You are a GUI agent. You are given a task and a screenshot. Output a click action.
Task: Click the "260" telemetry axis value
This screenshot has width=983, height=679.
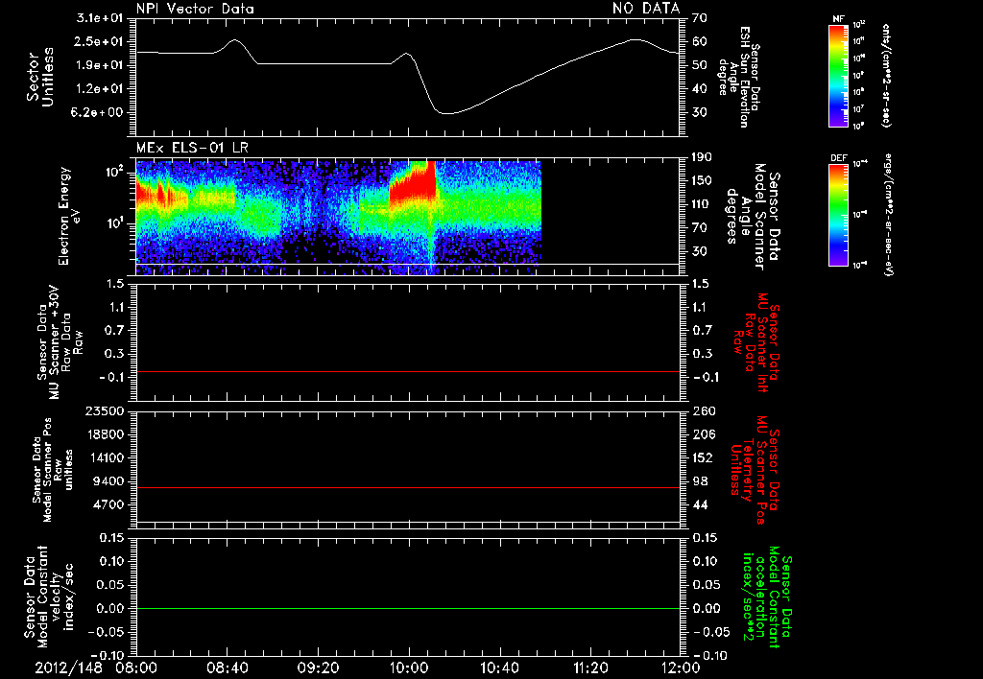point(704,410)
